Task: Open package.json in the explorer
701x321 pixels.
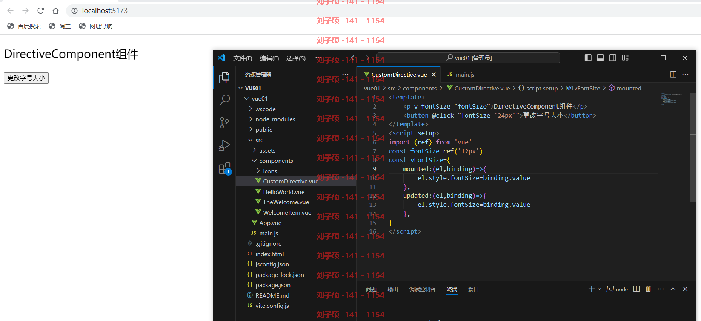Action: [273, 285]
